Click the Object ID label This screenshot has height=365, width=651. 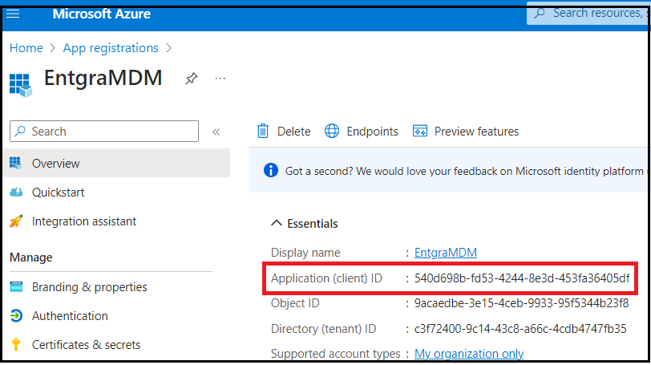tap(295, 303)
